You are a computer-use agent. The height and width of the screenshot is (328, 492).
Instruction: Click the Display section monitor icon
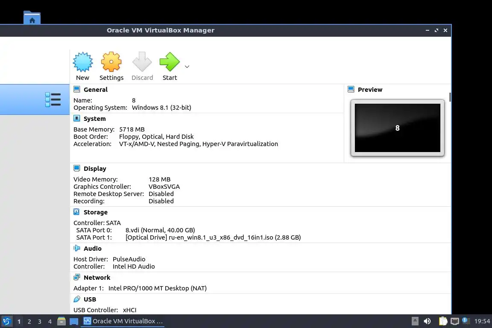tap(76, 168)
